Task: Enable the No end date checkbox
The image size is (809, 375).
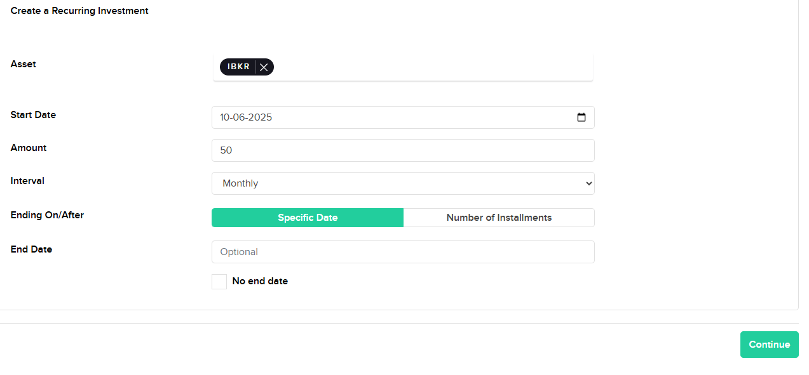Action: pos(219,282)
